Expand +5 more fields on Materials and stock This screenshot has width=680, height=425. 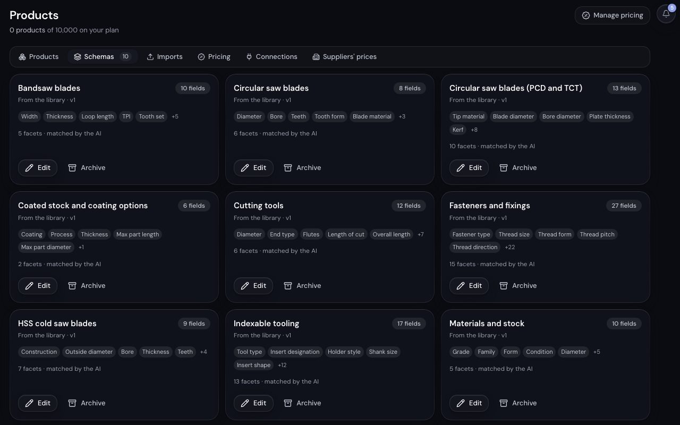click(597, 352)
